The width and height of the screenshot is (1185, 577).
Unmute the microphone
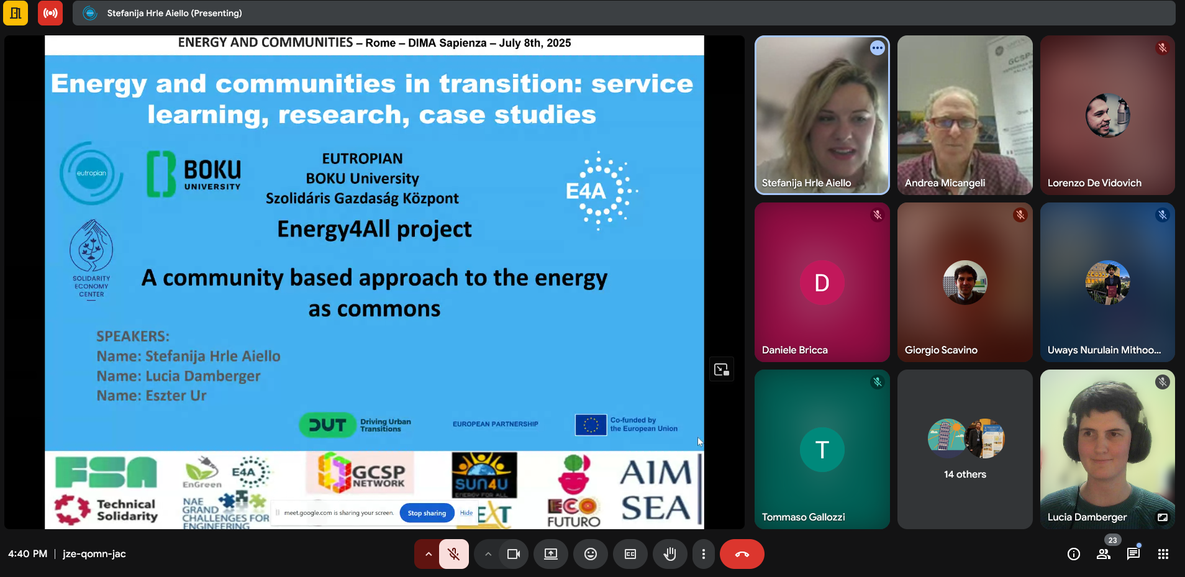(x=454, y=554)
